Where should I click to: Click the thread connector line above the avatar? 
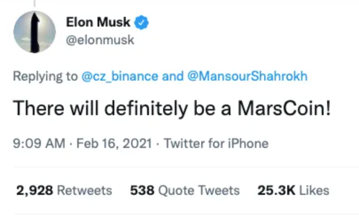tap(35, 4)
